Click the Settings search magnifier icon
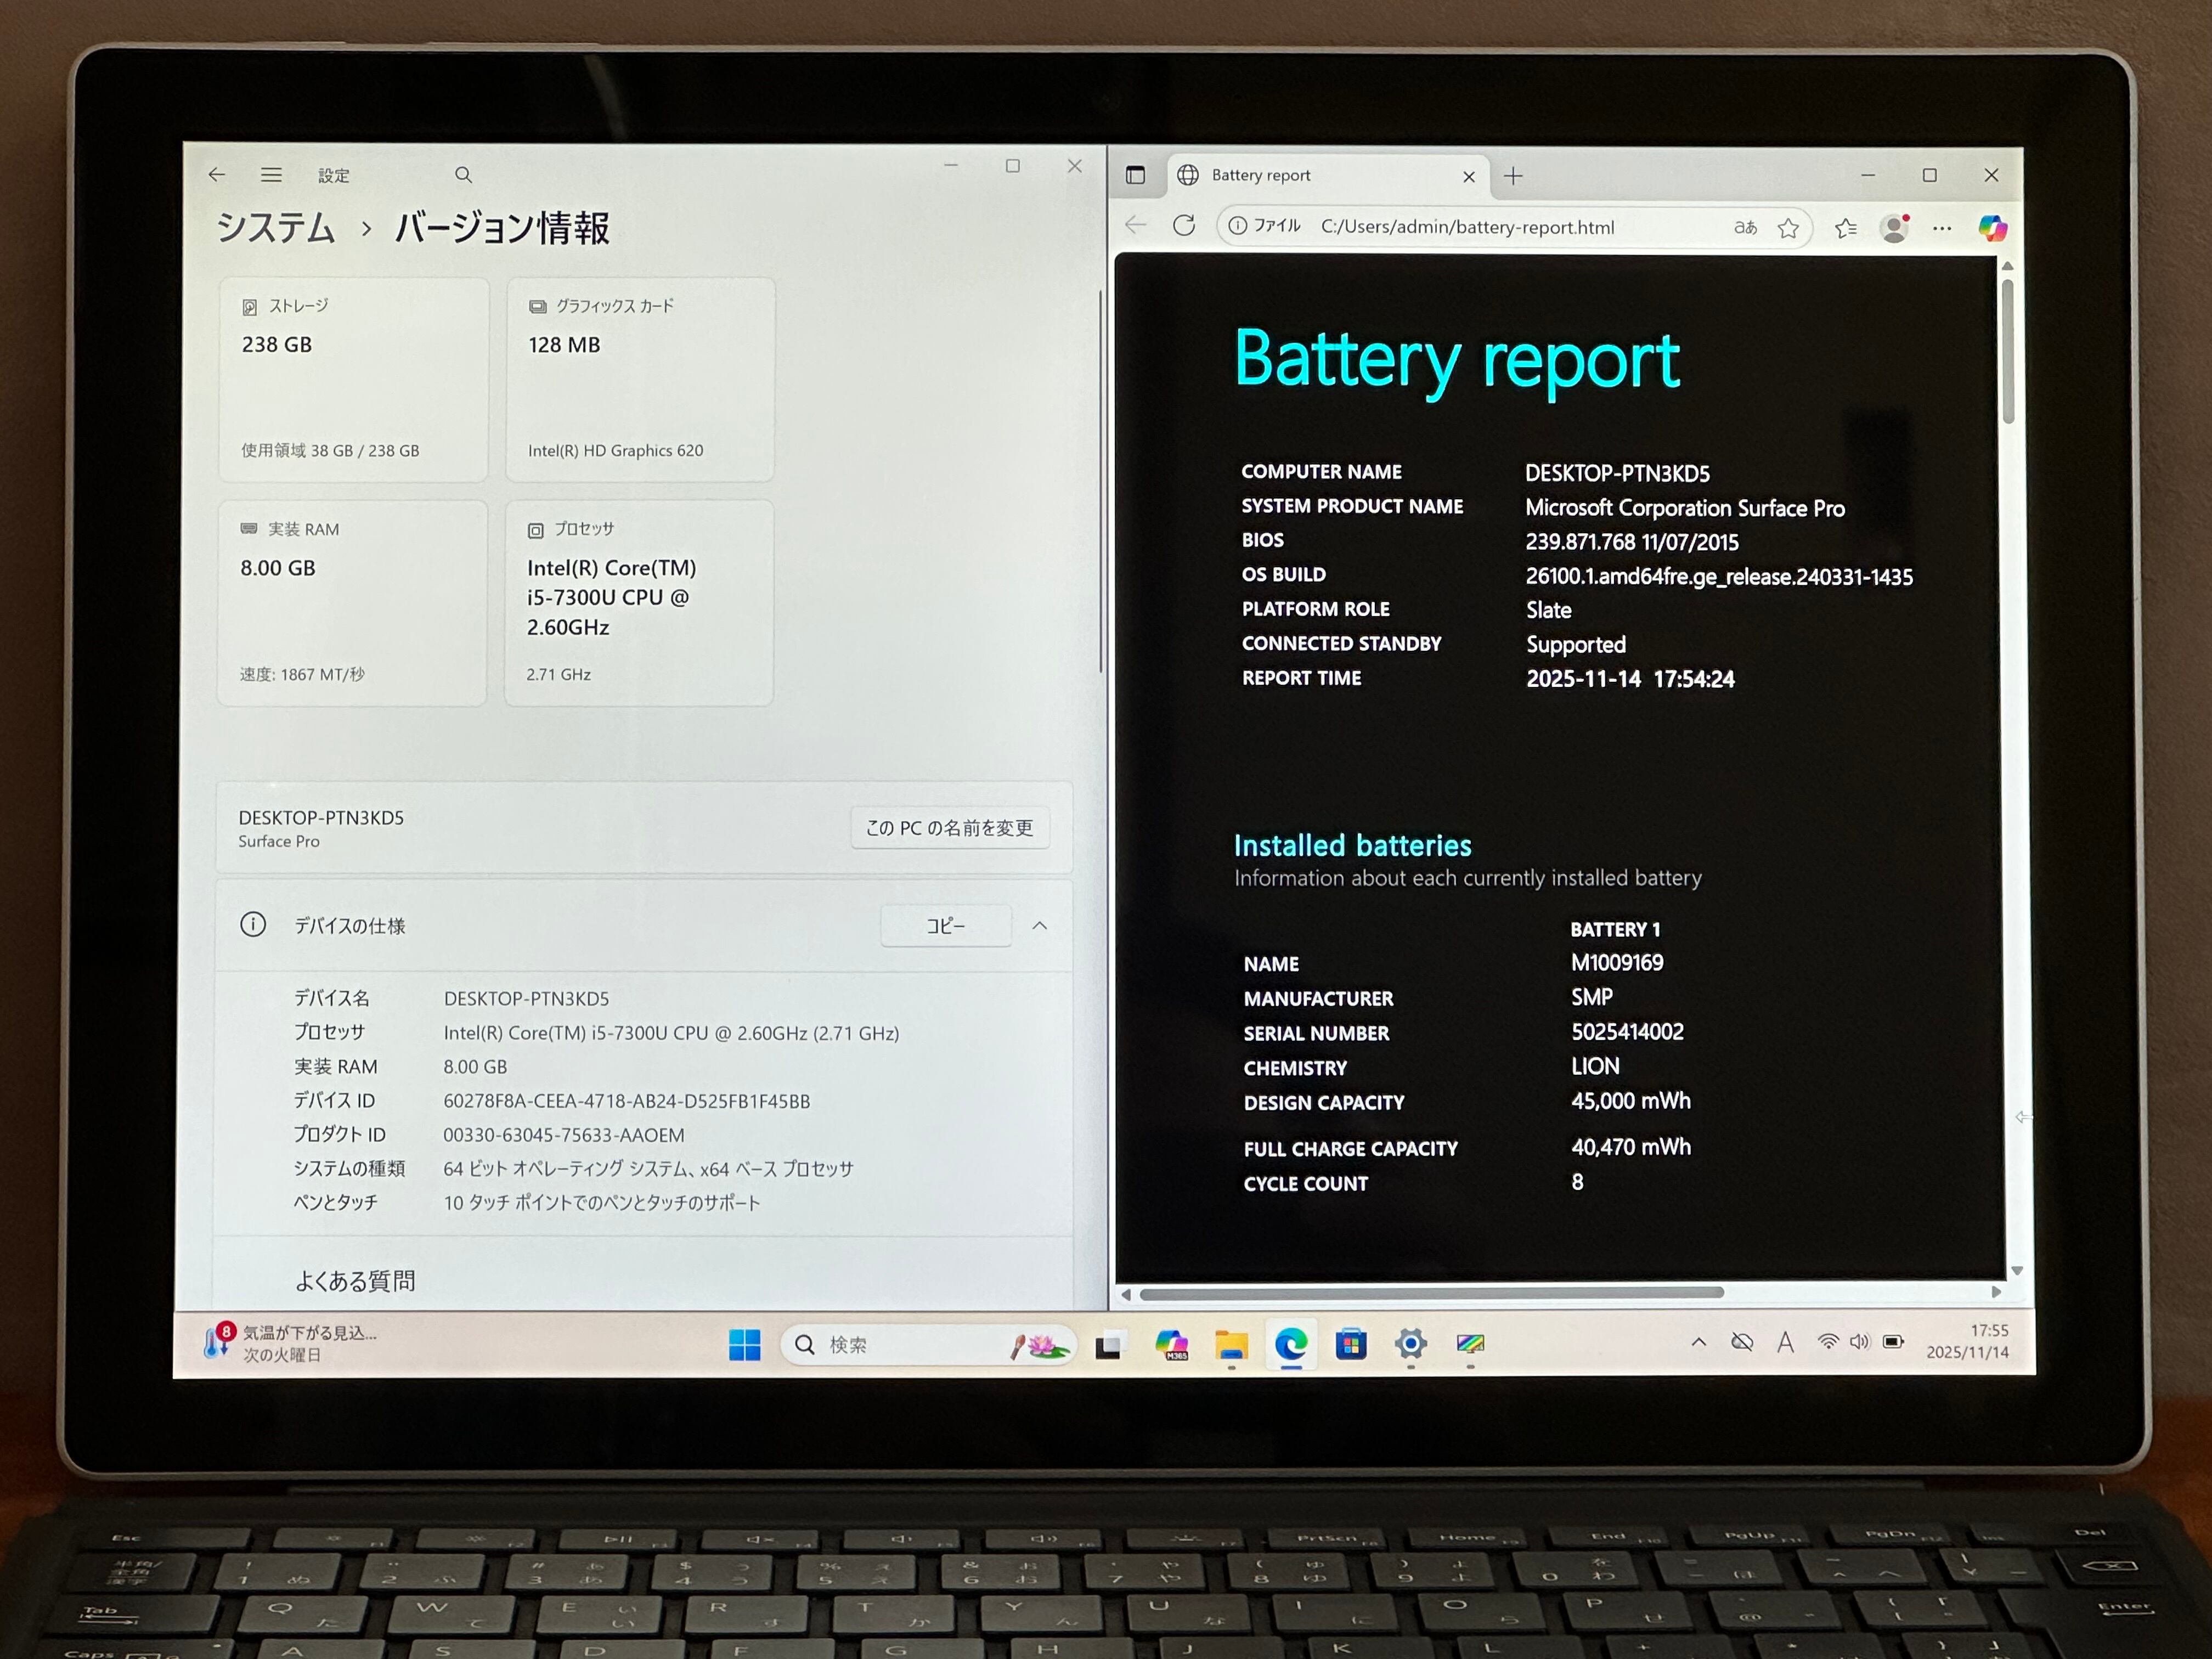2212x1659 pixels. pyautogui.click(x=463, y=175)
